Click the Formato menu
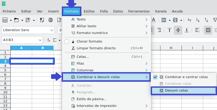217x110 pixels. (71, 11)
